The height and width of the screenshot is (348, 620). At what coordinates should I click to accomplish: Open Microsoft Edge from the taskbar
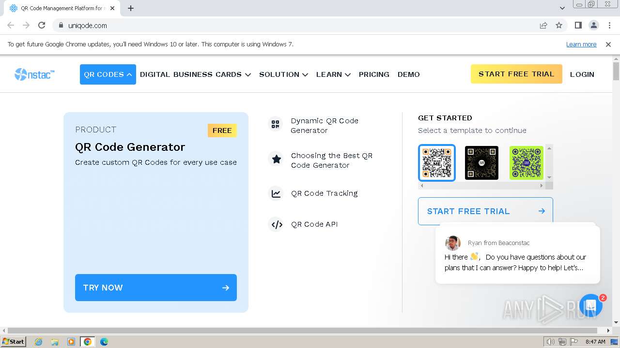(x=104, y=342)
